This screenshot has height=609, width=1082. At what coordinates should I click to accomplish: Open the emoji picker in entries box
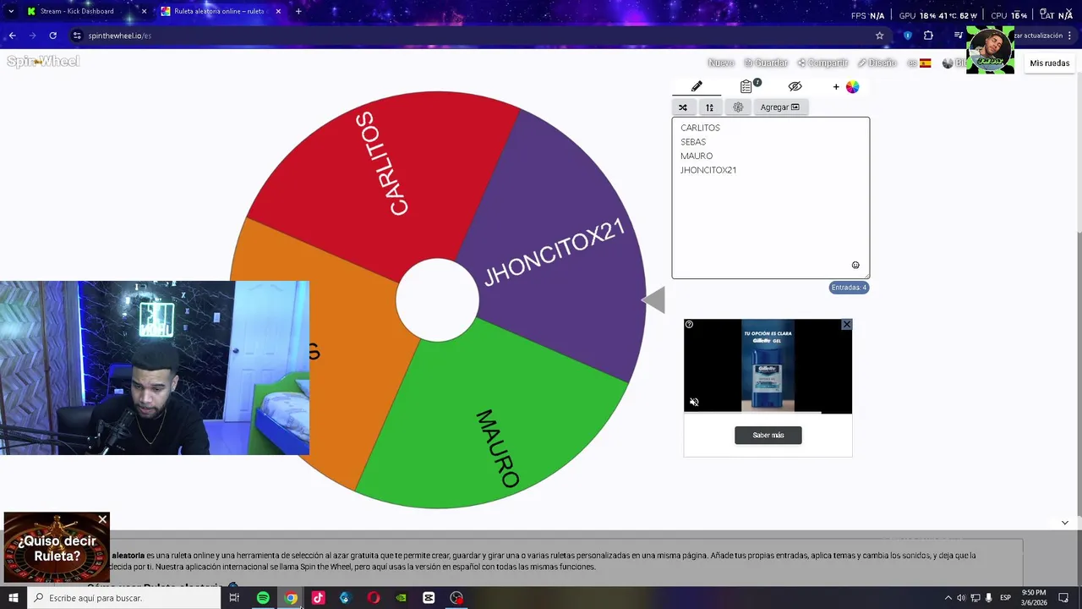[x=855, y=266]
